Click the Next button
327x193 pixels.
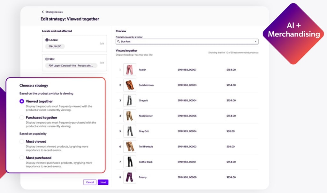point(103,182)
